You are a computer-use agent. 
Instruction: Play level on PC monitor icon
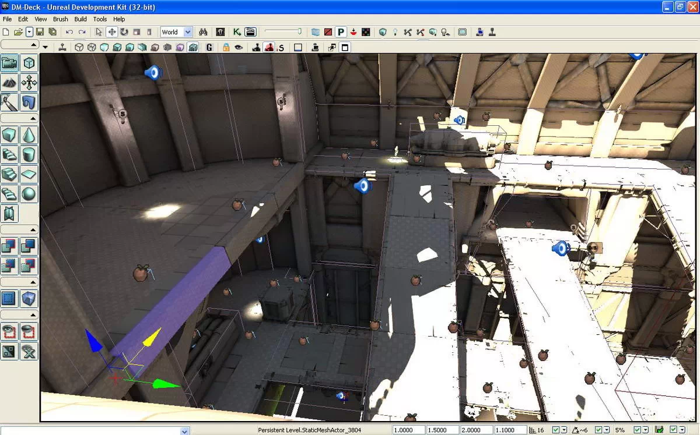pos(480,32)
